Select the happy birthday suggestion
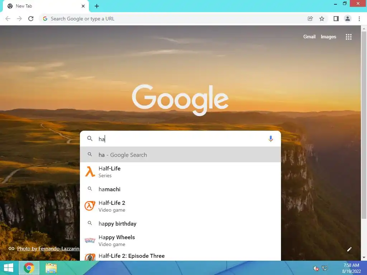The image size is (367, 275). (x=180, y=223)
